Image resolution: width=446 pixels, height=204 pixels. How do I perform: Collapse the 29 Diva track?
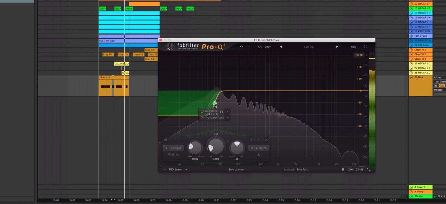411,78
